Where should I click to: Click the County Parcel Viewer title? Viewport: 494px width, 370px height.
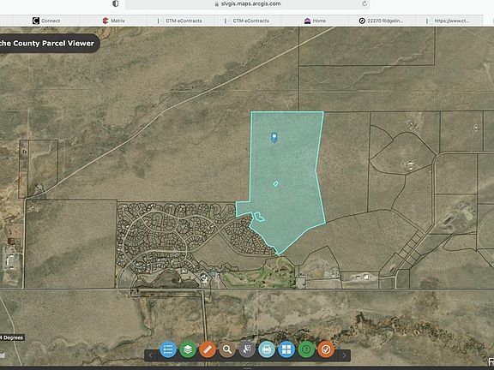tap(47, 43)
